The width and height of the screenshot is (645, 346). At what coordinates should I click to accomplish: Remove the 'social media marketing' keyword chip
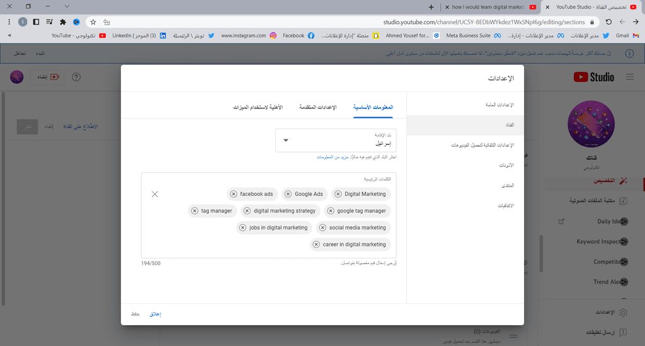click(x=323, y=228)
